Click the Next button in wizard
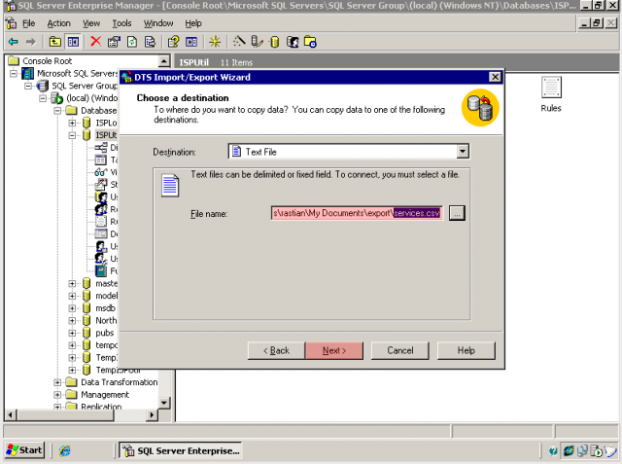 click(x=333, y=350)
